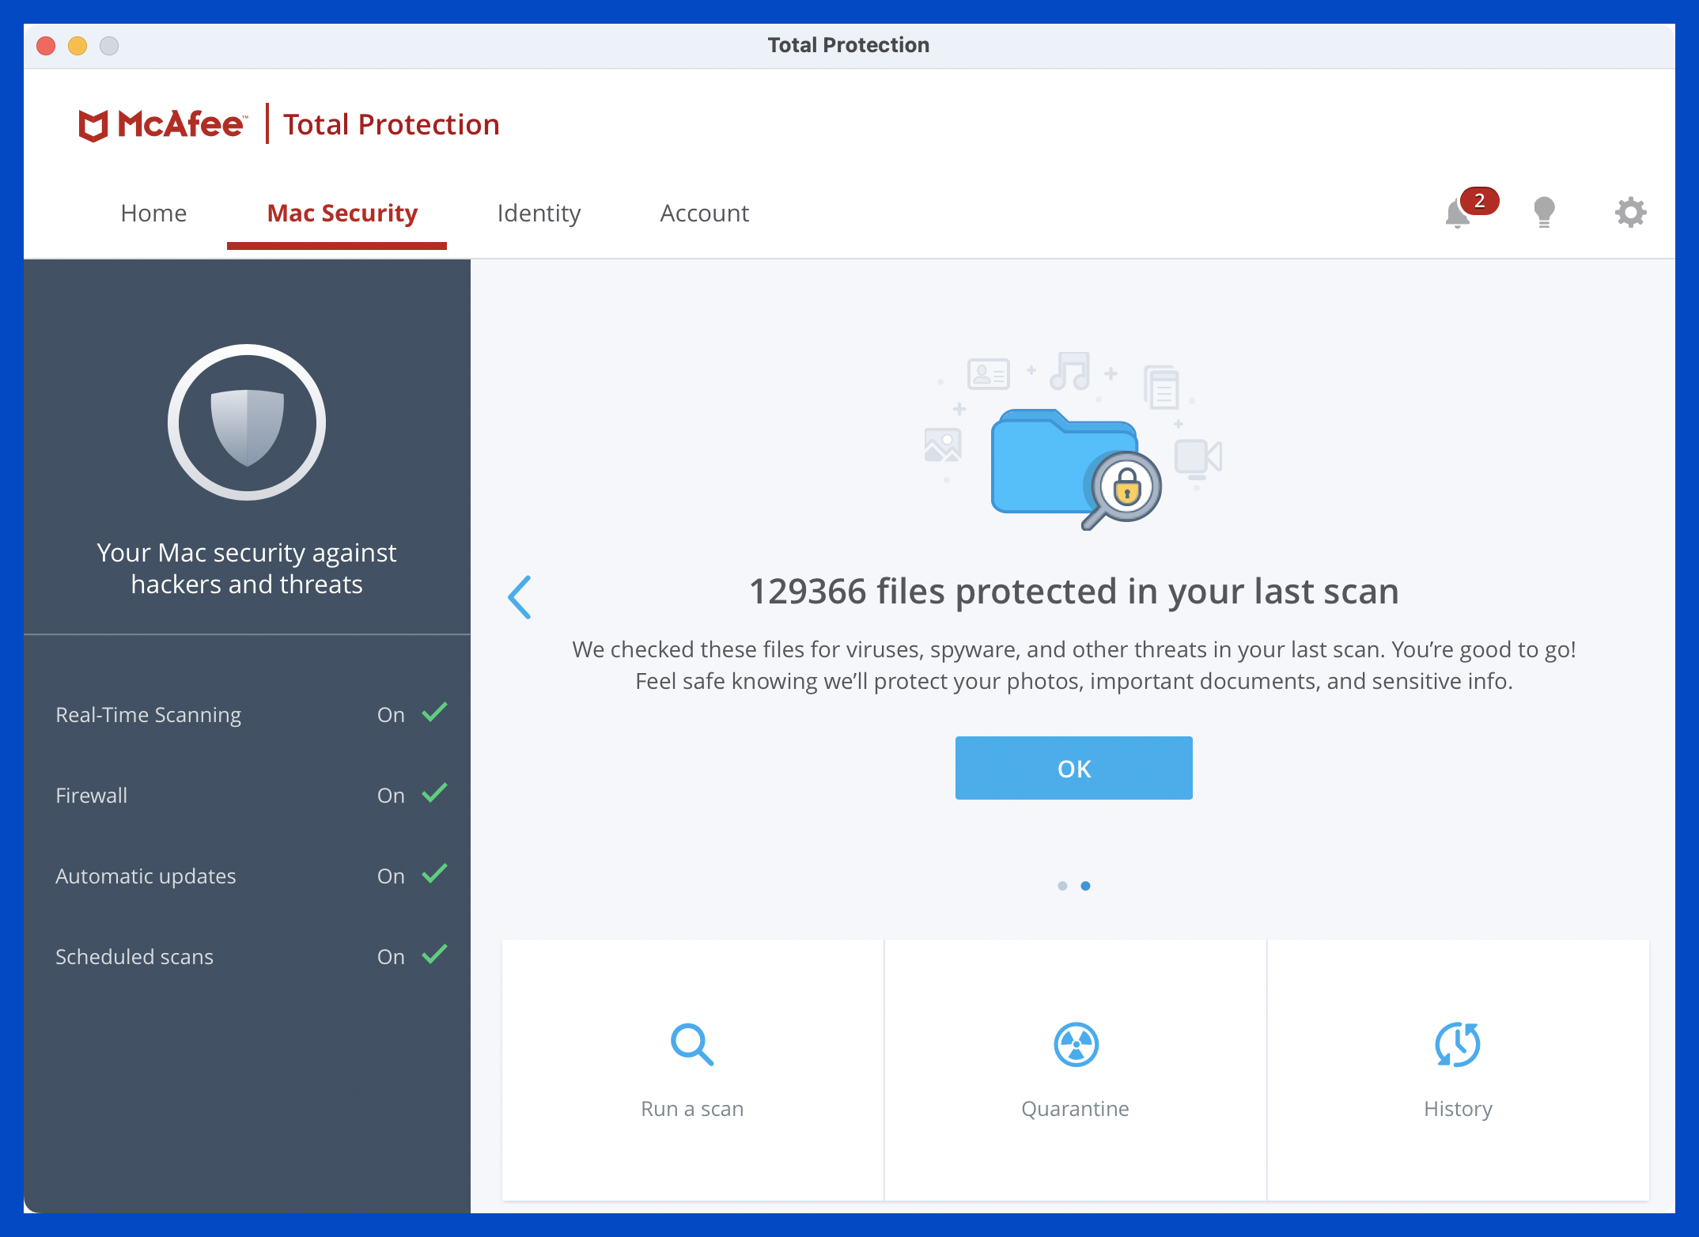Click the On label beside Scheduled scans
This screenshot has height=1237, width=1699.
tap(391, 957)
